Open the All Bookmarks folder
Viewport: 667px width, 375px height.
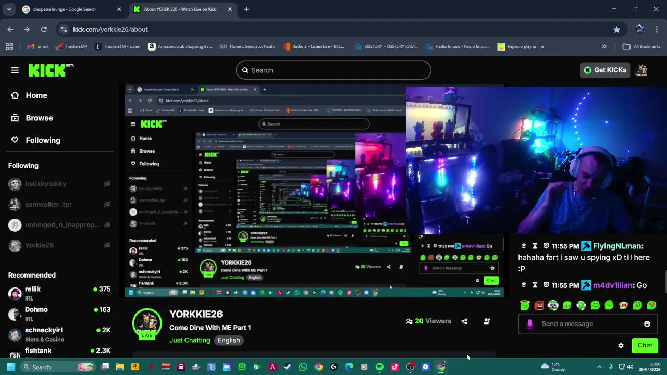click(x=641, y=46)
